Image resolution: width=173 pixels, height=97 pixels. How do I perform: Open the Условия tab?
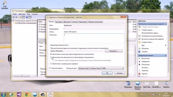pyautogui.click(x=75, y=22)
